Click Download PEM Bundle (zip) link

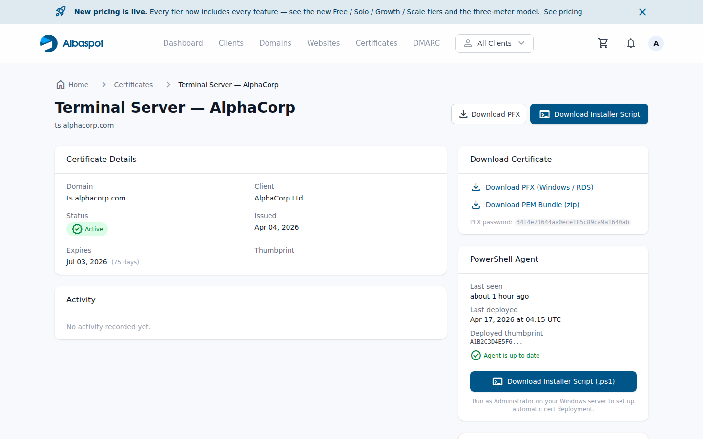click(x=525, y=205)
